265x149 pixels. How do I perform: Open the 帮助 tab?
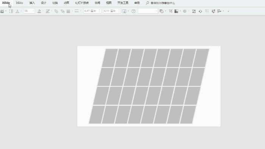(137, 3)
